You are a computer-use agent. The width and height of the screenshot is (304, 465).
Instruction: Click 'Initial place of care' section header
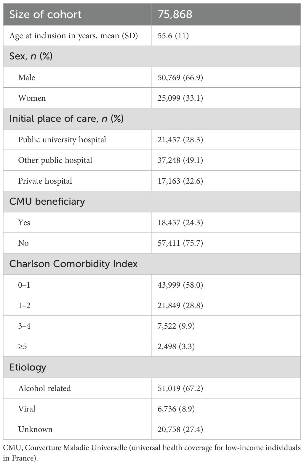click(x=66, y=119)
